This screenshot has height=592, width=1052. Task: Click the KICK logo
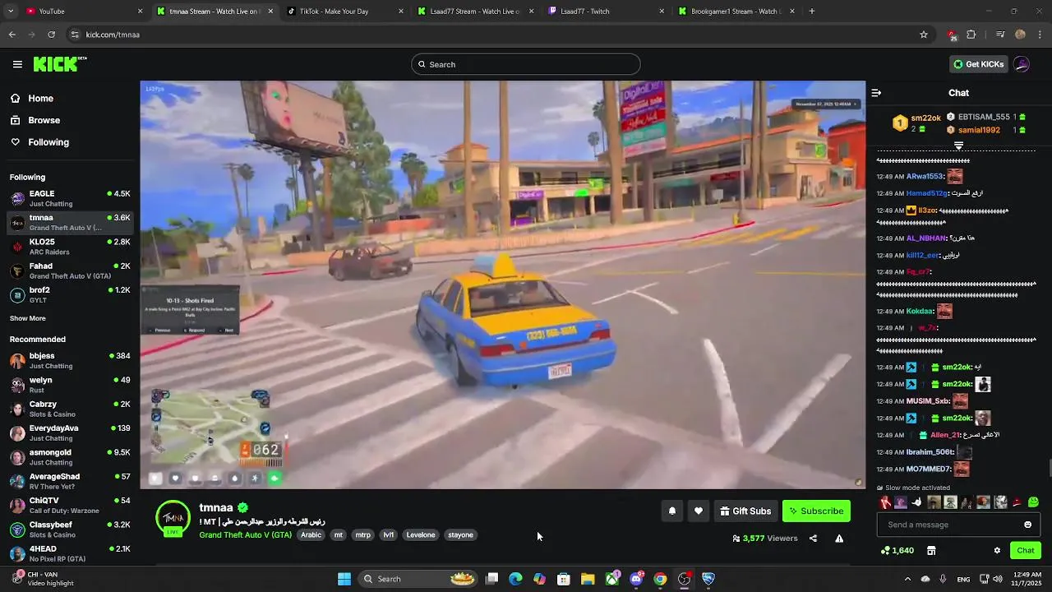pyautogui.click(x=59, y=64)
